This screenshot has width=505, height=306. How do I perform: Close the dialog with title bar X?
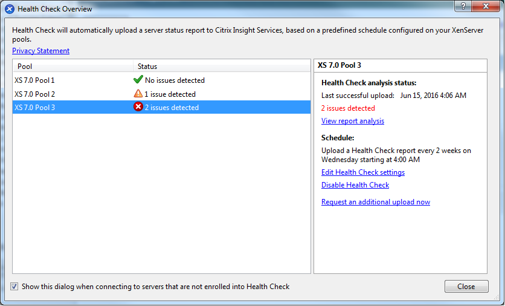(x=484, y=6)
